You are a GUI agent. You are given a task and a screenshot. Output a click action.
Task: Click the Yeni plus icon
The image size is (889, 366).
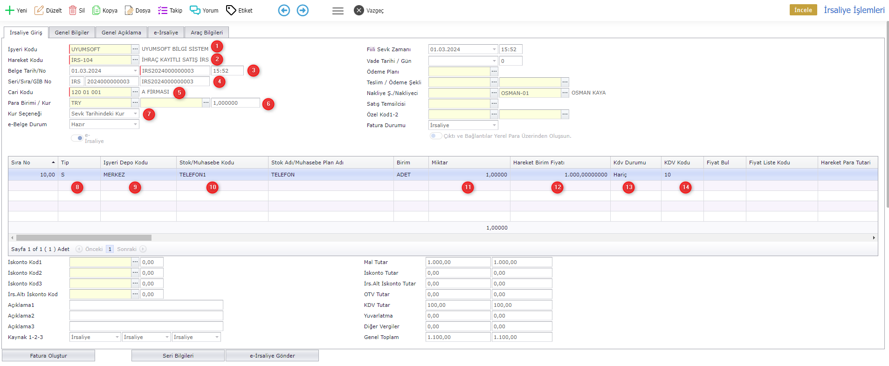(9, 10)
